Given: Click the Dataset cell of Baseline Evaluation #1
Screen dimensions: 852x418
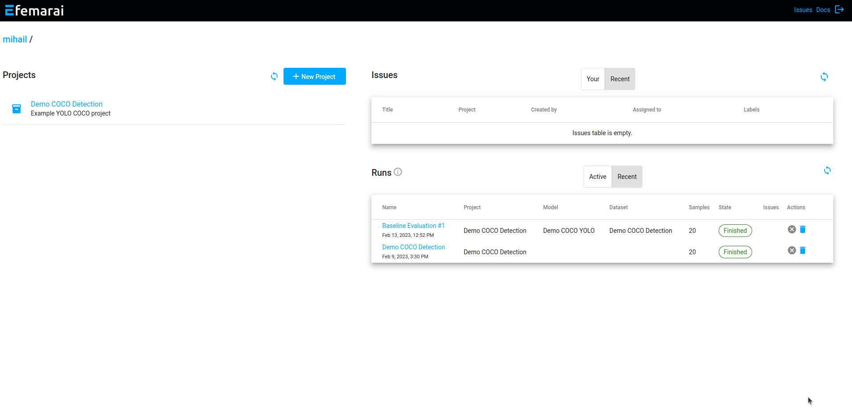Looking at the screenshot, I should click(641, 231).
